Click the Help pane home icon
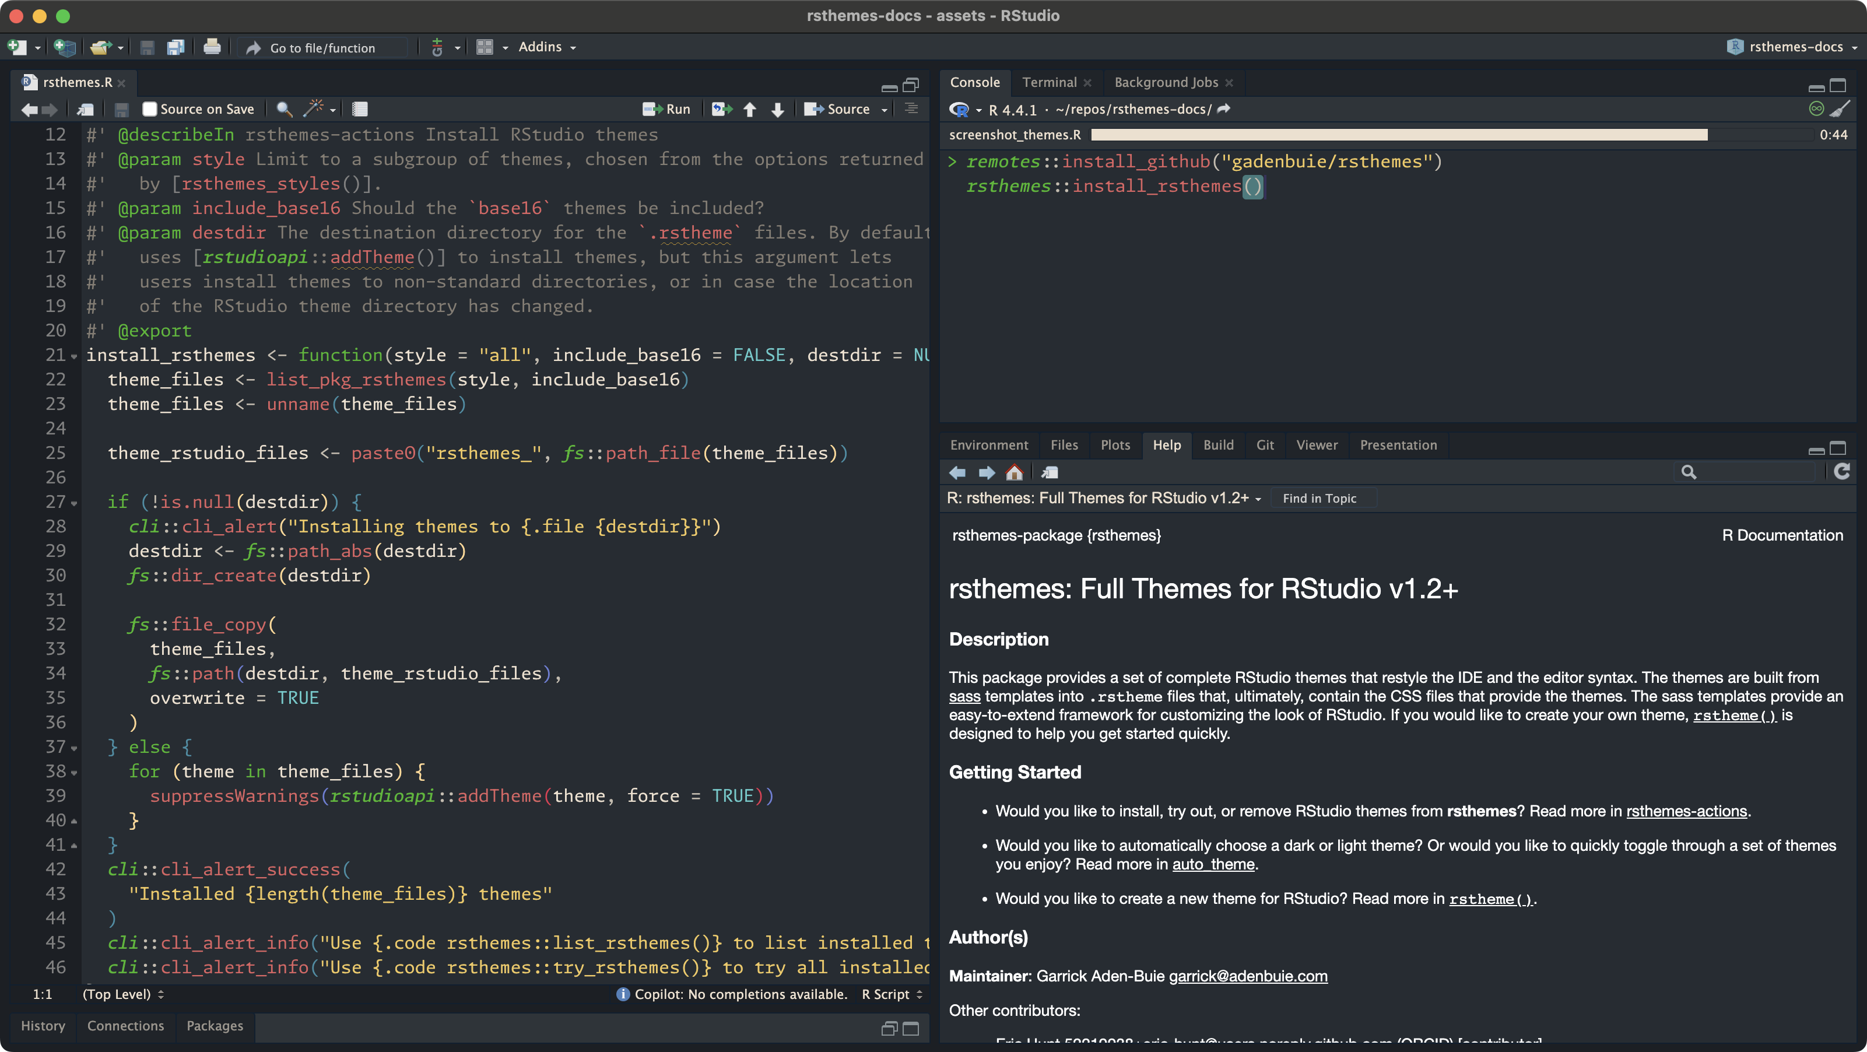Screen dimensions: 1867x1052 1014,473
